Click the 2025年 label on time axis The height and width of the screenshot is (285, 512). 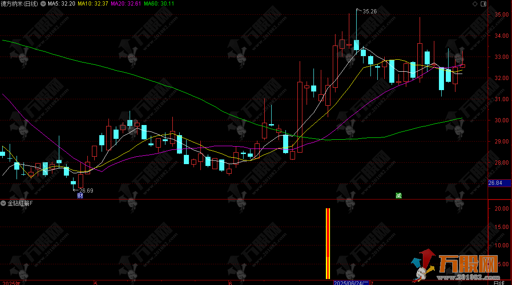tap(11, 283)
